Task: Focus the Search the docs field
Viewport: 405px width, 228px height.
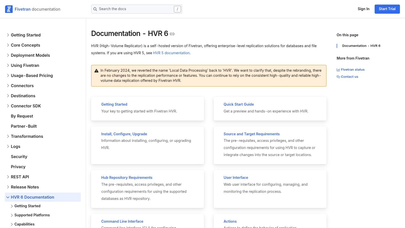Action: click(x=136, y=9)
